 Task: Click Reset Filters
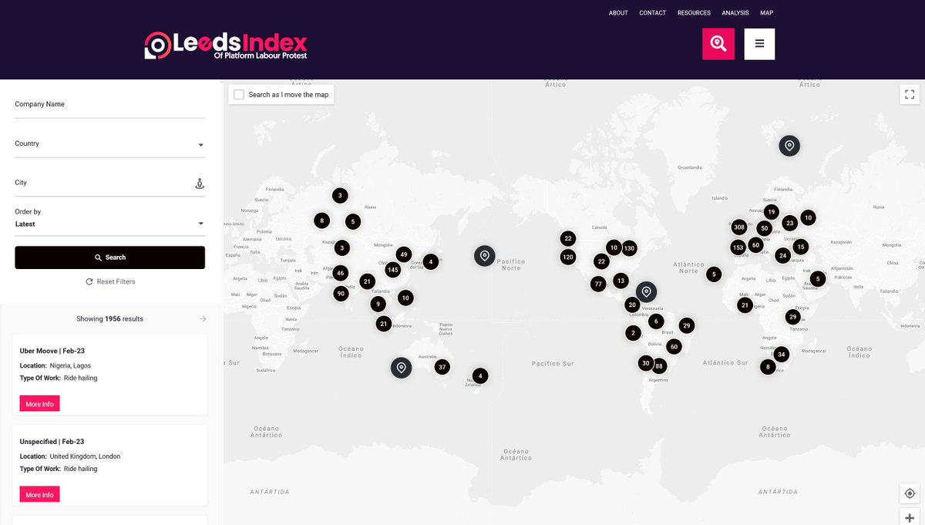(110, 282)
